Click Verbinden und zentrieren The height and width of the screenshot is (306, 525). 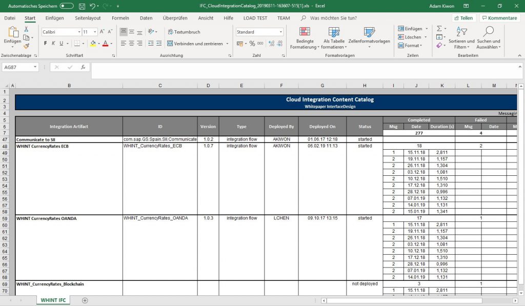point(195,44)
